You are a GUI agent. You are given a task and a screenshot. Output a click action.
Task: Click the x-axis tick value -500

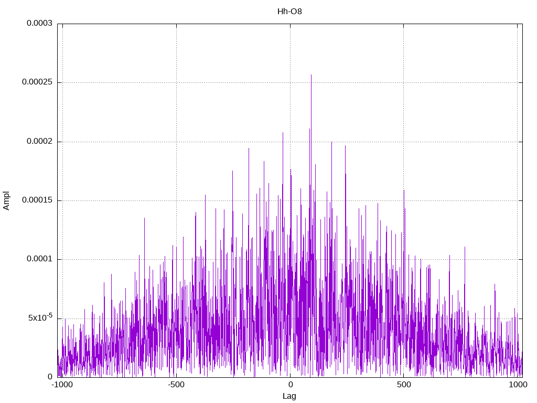pyautogui.click(x=176, y=385)
